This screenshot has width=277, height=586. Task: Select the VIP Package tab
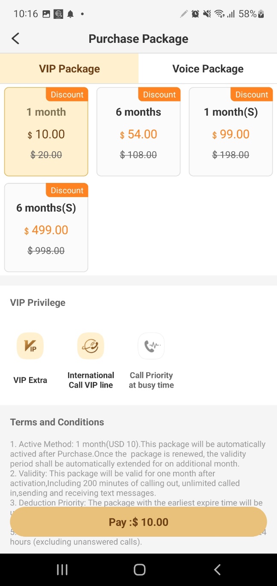[69, 69]
